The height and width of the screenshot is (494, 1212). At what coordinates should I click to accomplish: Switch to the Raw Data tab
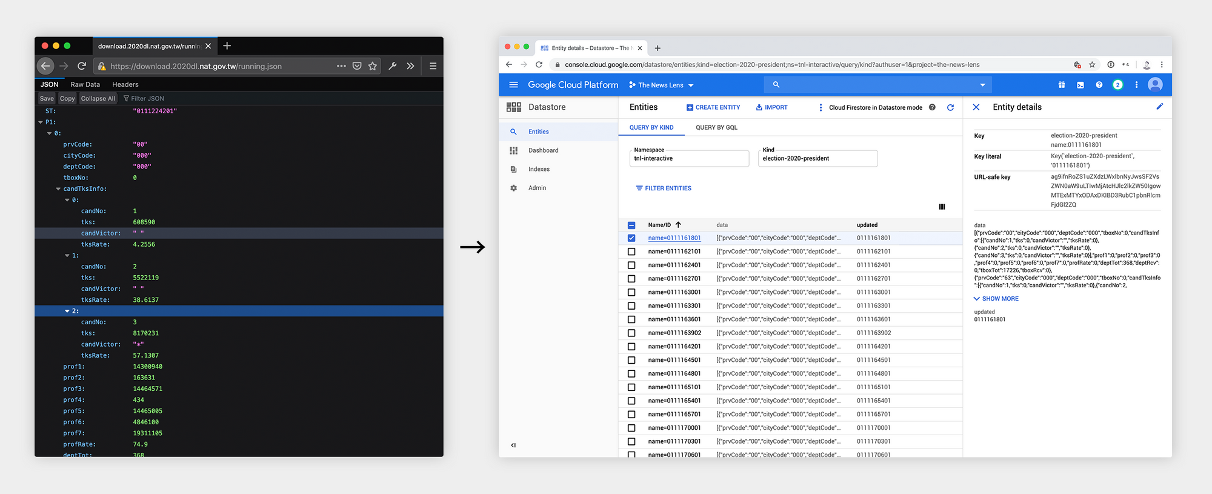click(85, 84)
